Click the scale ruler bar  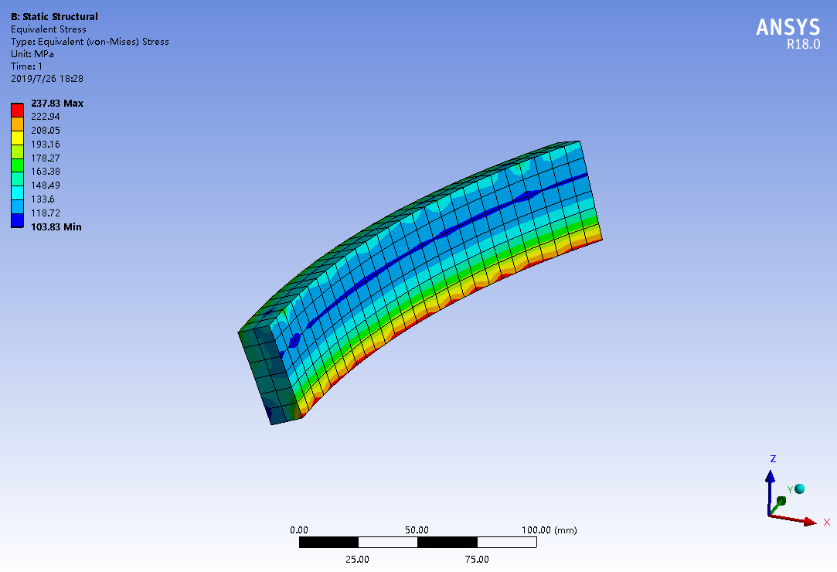[x=417, y=543]
